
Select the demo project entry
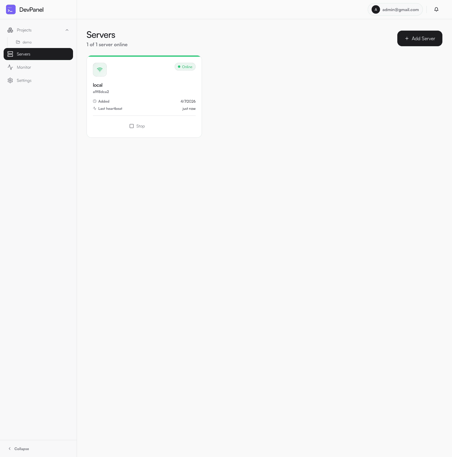(x=27, y=42)
